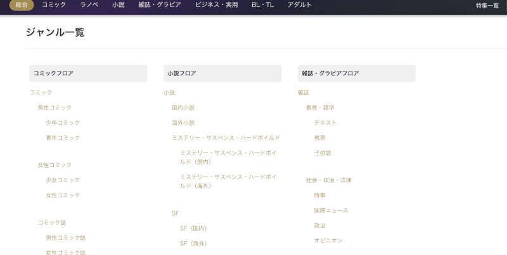
Task: Click the 教育・語学 category link
Action: tap(320, 108)
